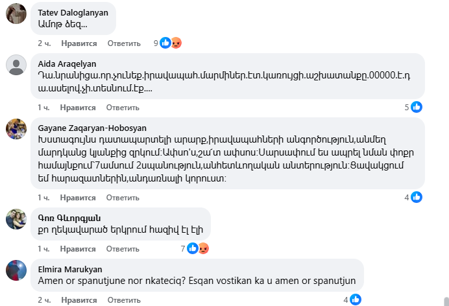Screen dimensions: 449x306
Task: Click Elmira Marukyan's profile picture
Action: tap(16, 270)
